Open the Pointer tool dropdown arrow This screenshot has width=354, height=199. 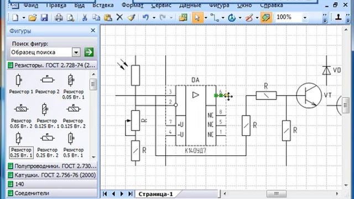tap(206, 18)
